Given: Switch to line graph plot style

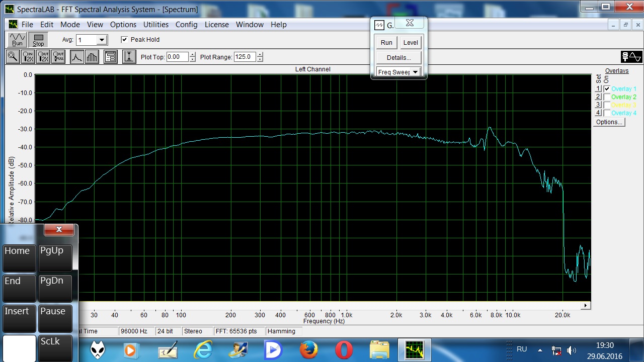Looking at the screenshot, I should point(76,57).
